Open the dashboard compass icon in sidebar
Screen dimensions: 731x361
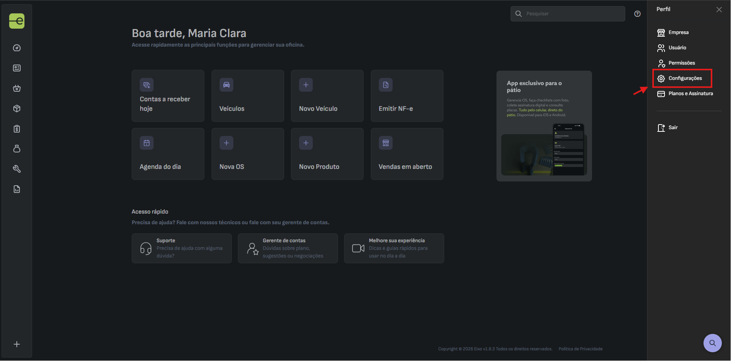pos(17,48)
